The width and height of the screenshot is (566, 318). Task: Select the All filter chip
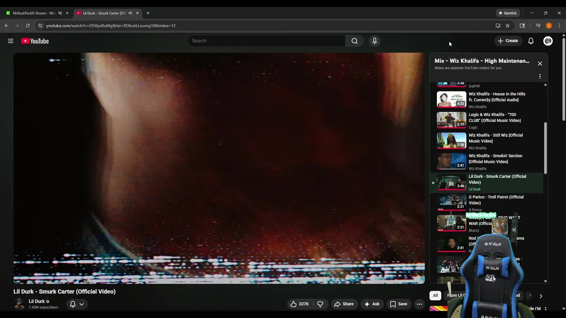tap(435, 295)
